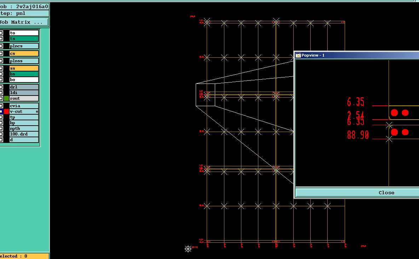Toggle the checkbox for the 'rout' layer
The height and width of the screenshot is (259, 419).
pos(1,98)
